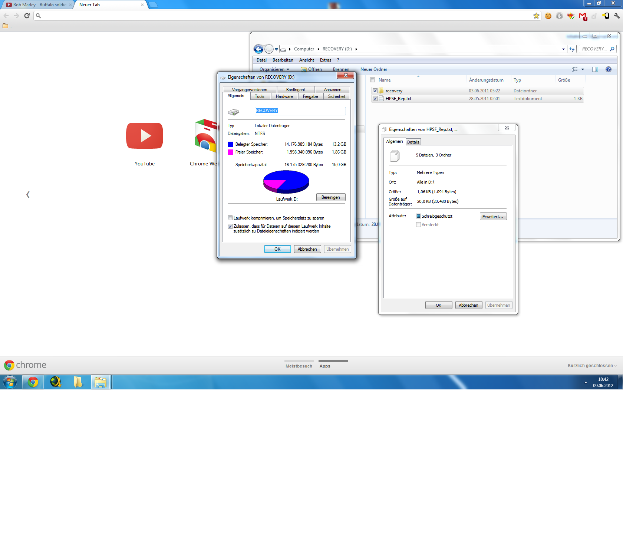Open the Extras menu

(x=326, y=60)
